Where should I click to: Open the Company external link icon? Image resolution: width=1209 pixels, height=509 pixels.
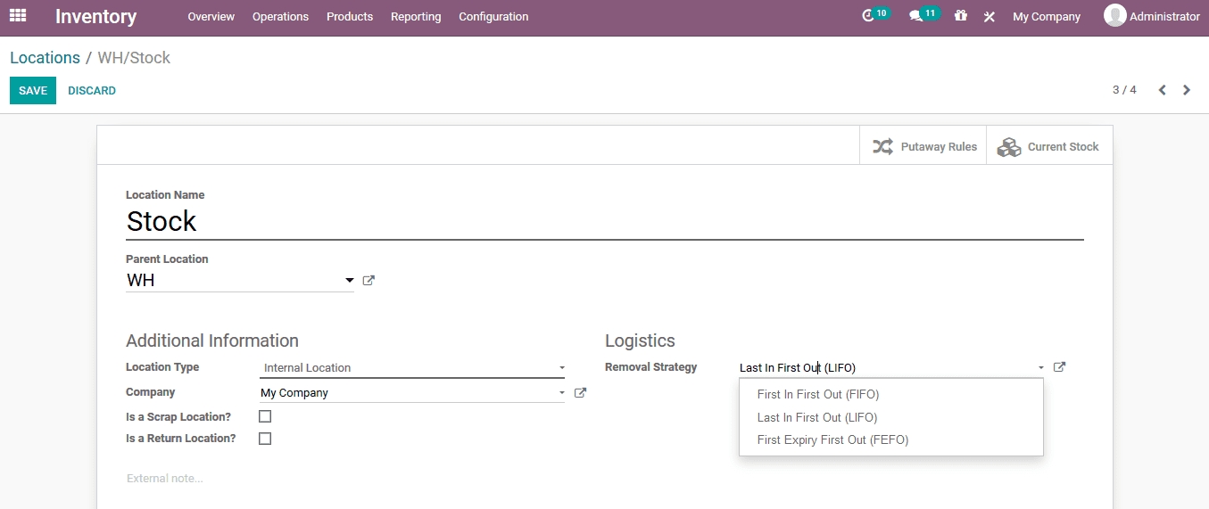click(580, 392)
